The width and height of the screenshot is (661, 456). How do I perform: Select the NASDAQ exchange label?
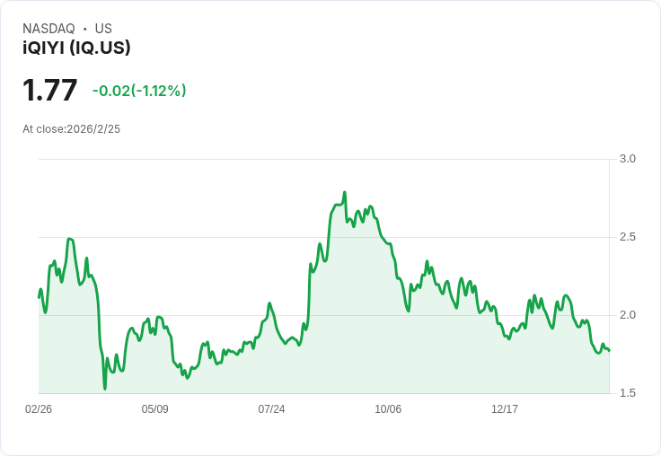click(x=48, y=29)
